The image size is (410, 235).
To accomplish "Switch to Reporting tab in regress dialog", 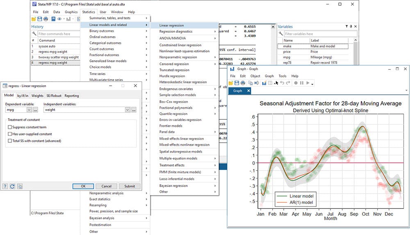I will [x=72, y=96].
